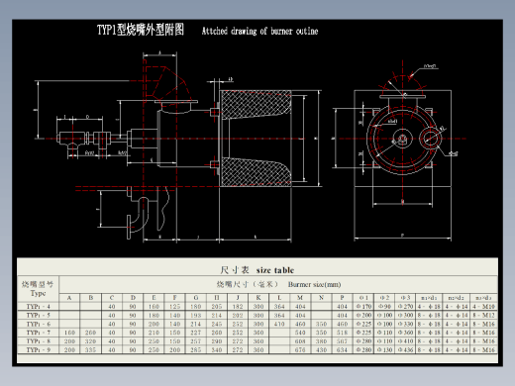Select the 'TYP1 - 8' row label
Screen dimensions: 515x386
(39, 340)
